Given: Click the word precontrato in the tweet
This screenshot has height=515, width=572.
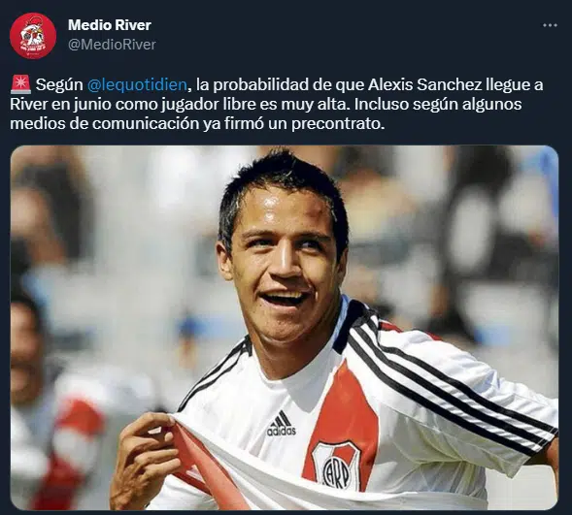Looking at the screenshot, I should tap(338, 124).
